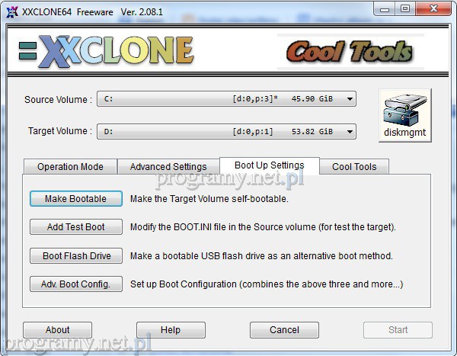Click the Cool Tools logo graphic
The width and height of the screenshot is (457, 356).
coord(350,51)
